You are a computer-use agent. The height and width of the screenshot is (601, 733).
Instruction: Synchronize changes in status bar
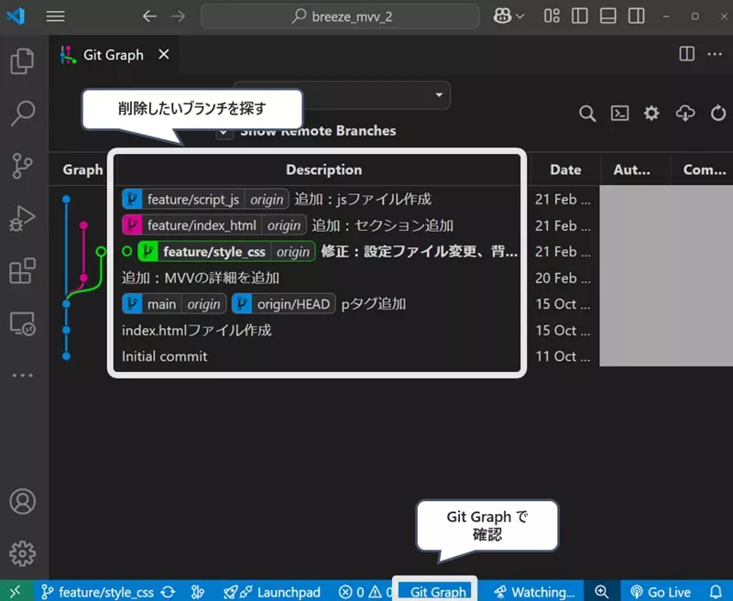pos(168,592)
